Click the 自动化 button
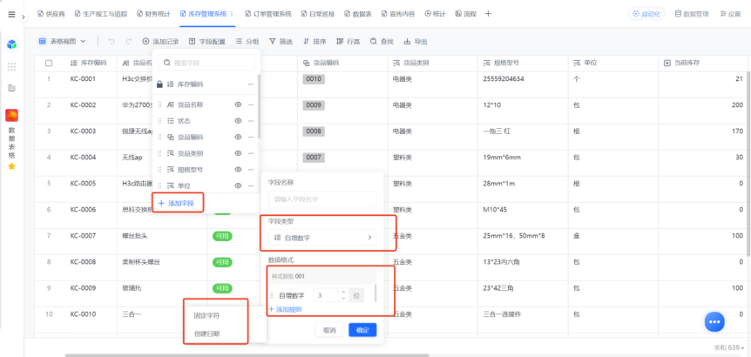 pos(646,14)
